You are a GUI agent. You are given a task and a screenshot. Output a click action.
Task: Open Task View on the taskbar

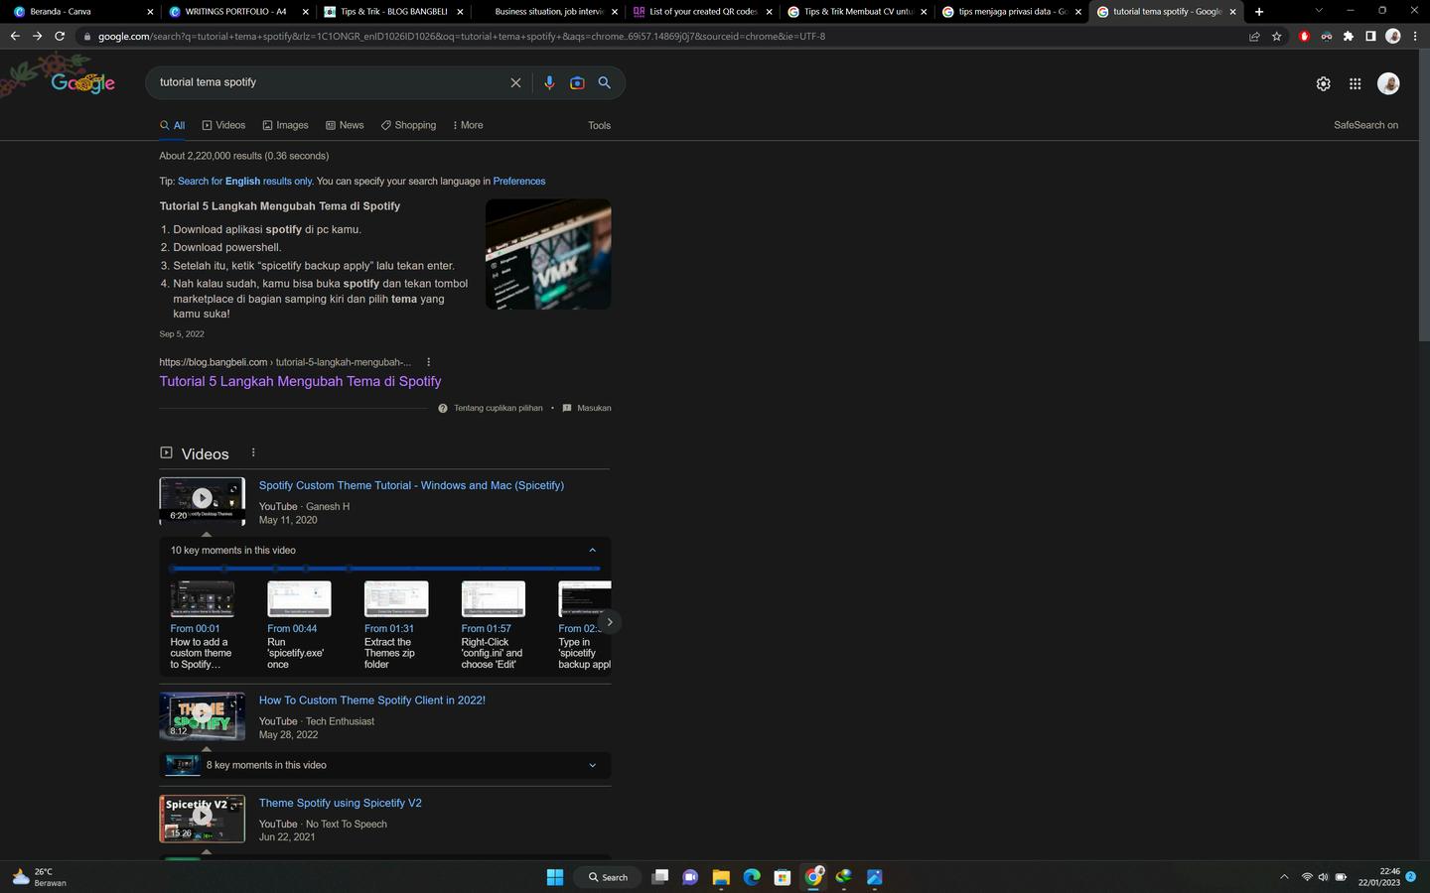[x=659, y=877]
